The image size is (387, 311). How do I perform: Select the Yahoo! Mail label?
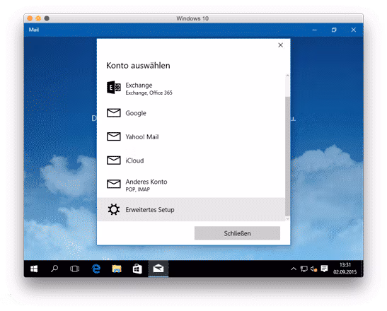pyautogui.click(x=142, y=137)
